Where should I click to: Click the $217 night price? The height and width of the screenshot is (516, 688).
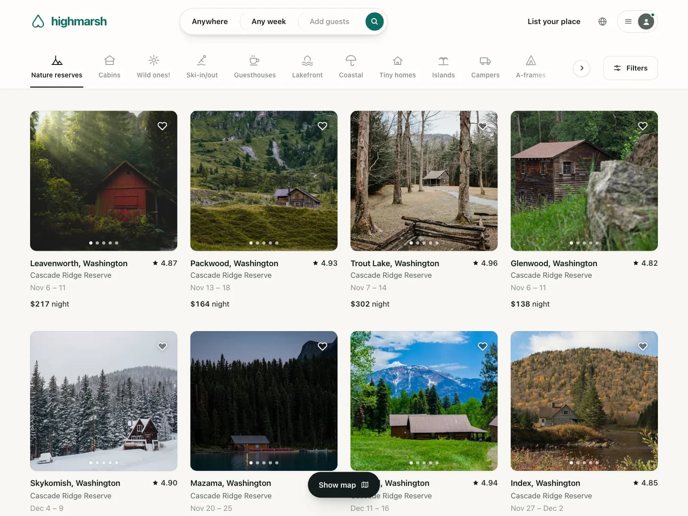point(49,304)
